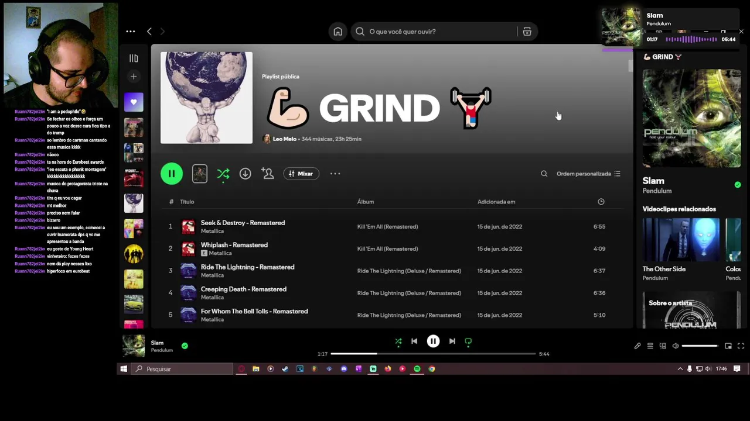Go to Spotify Home
This screenshot has height=421, width=750.
pyautogui.click(x=338, y=32)
